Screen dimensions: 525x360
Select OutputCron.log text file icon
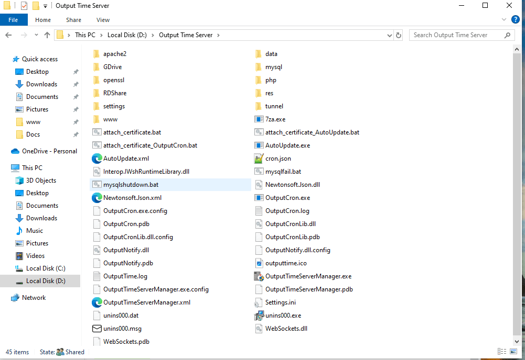coord(259,211)
